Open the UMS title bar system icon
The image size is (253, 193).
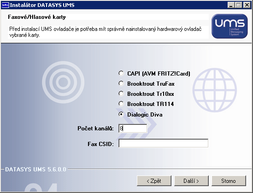coord(5,5)
